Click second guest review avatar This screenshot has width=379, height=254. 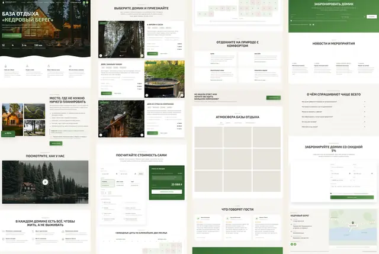[x=227, y=218]
